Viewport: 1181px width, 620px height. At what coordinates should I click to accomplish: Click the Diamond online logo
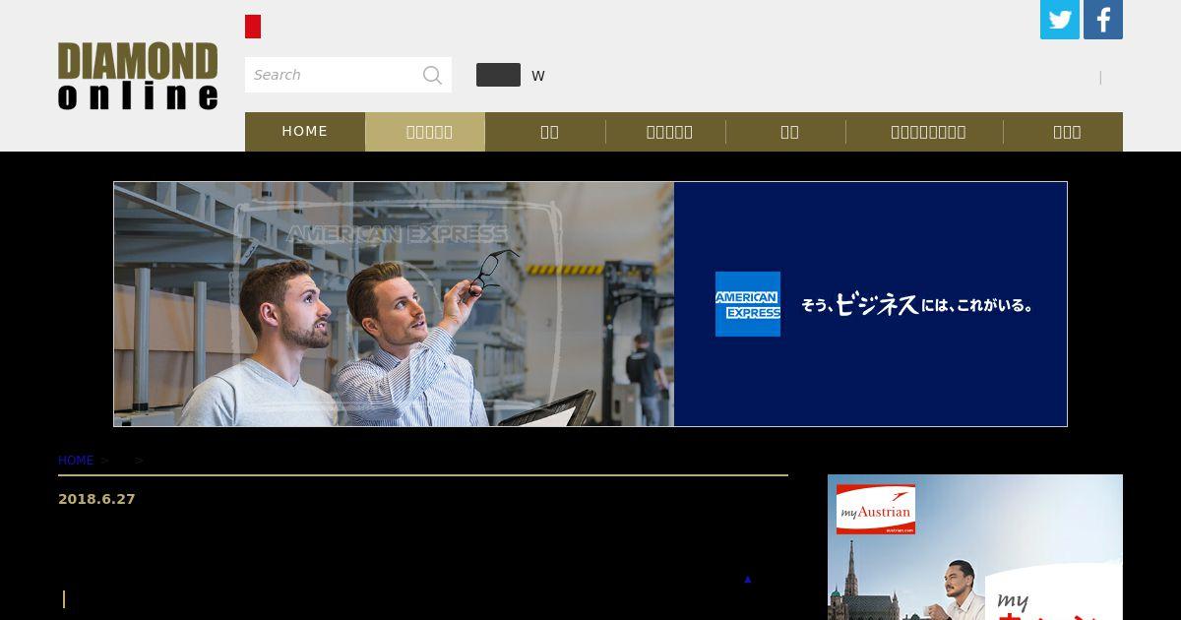pyautogui.click(x=138, y=76)
